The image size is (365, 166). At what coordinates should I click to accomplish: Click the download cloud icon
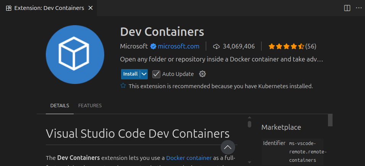tap(216, 47)
